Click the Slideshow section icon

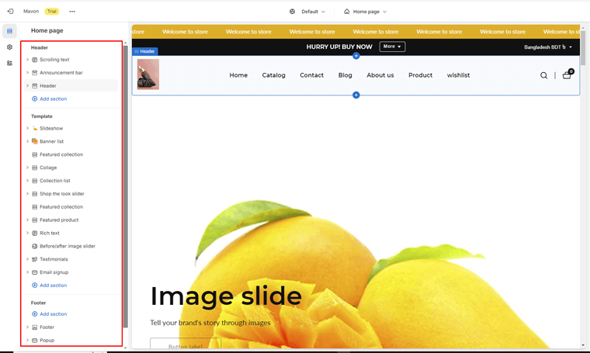35,128
